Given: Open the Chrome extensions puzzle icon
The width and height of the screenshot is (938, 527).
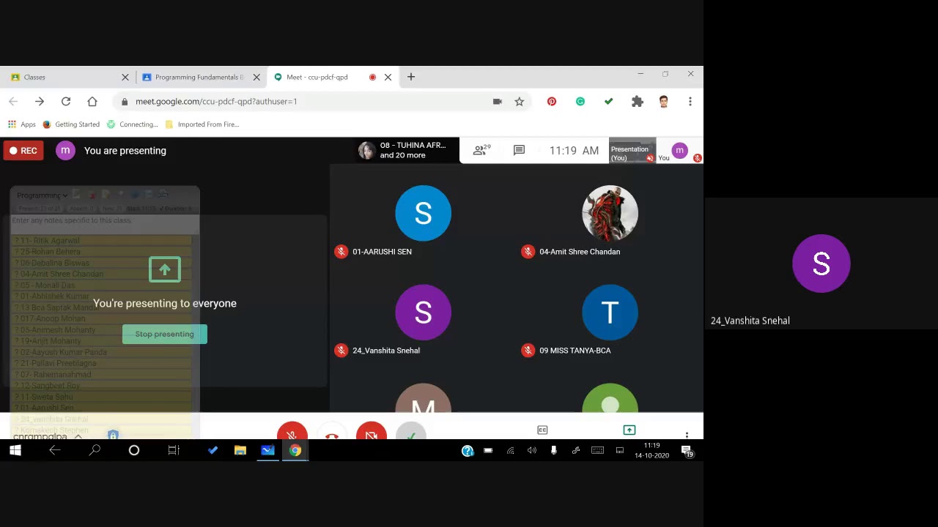Looking at the screenshot, I should point(638,102).
